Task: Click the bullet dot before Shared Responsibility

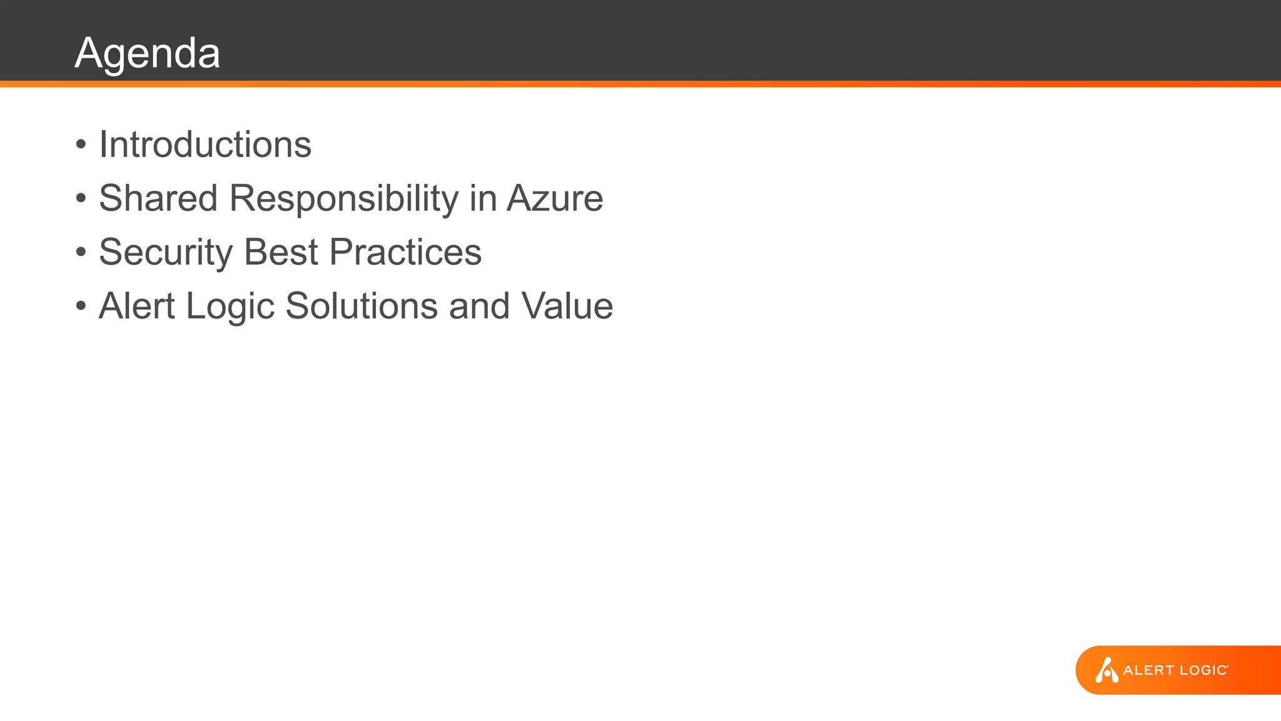Action: click(x=81, y=199)
